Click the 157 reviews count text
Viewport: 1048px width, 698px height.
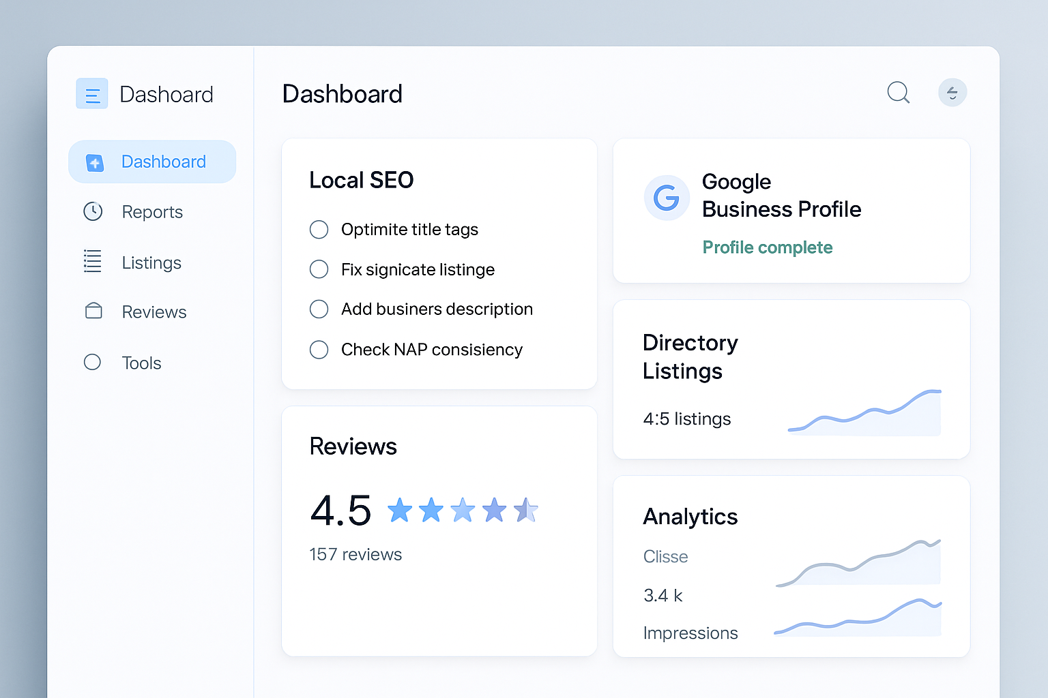(355, 554)
